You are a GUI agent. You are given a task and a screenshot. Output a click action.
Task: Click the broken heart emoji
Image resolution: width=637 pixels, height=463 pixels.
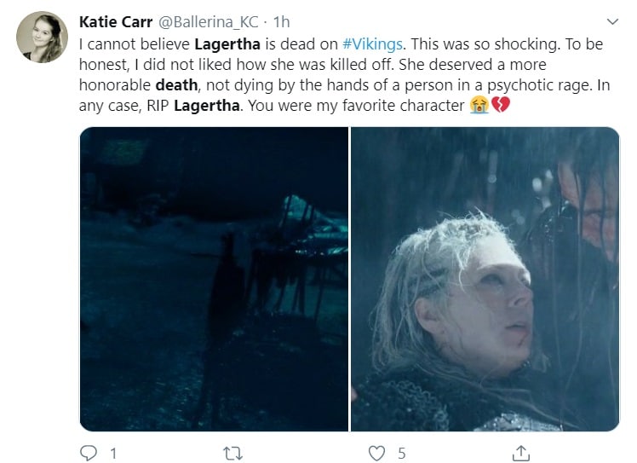point(501,106)
